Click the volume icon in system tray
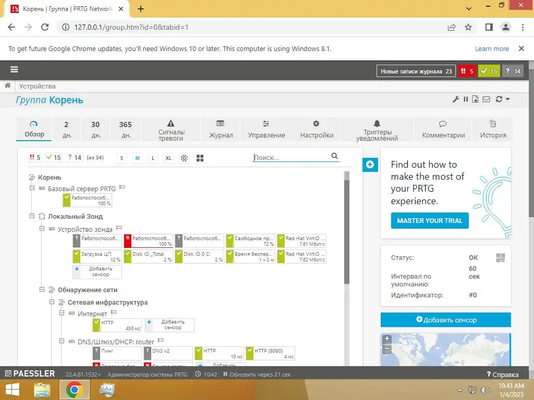Image resolution: width=534 pixels, height=400 pixels. (484, 390)
